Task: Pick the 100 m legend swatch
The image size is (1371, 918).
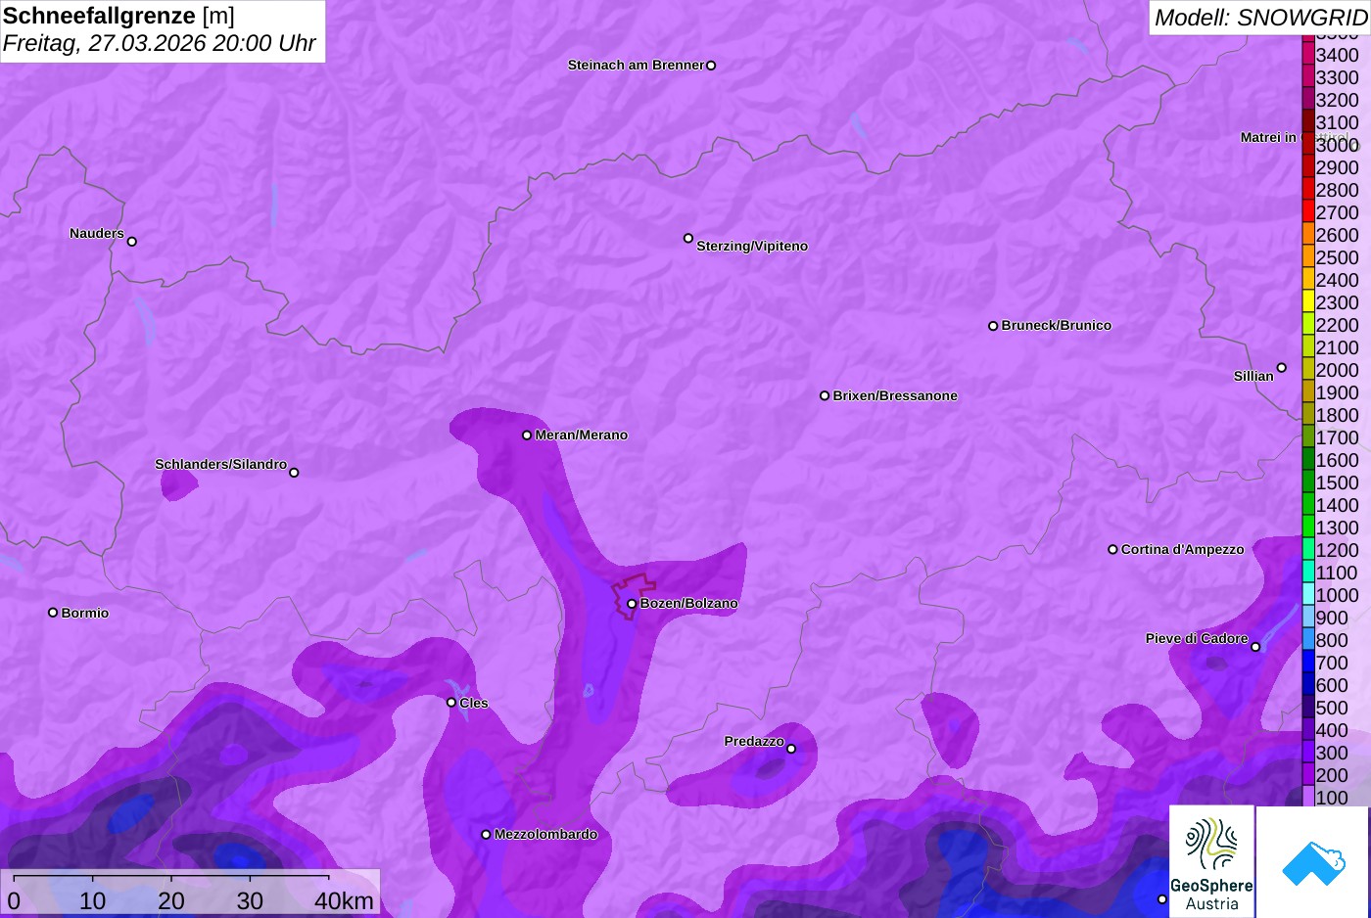Action: 1308,797
